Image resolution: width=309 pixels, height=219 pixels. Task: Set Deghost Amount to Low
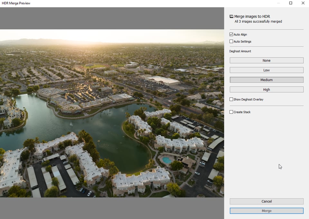(267, 70)
